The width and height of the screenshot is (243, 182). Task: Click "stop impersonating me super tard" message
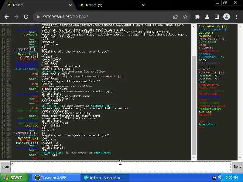[70, 116]
